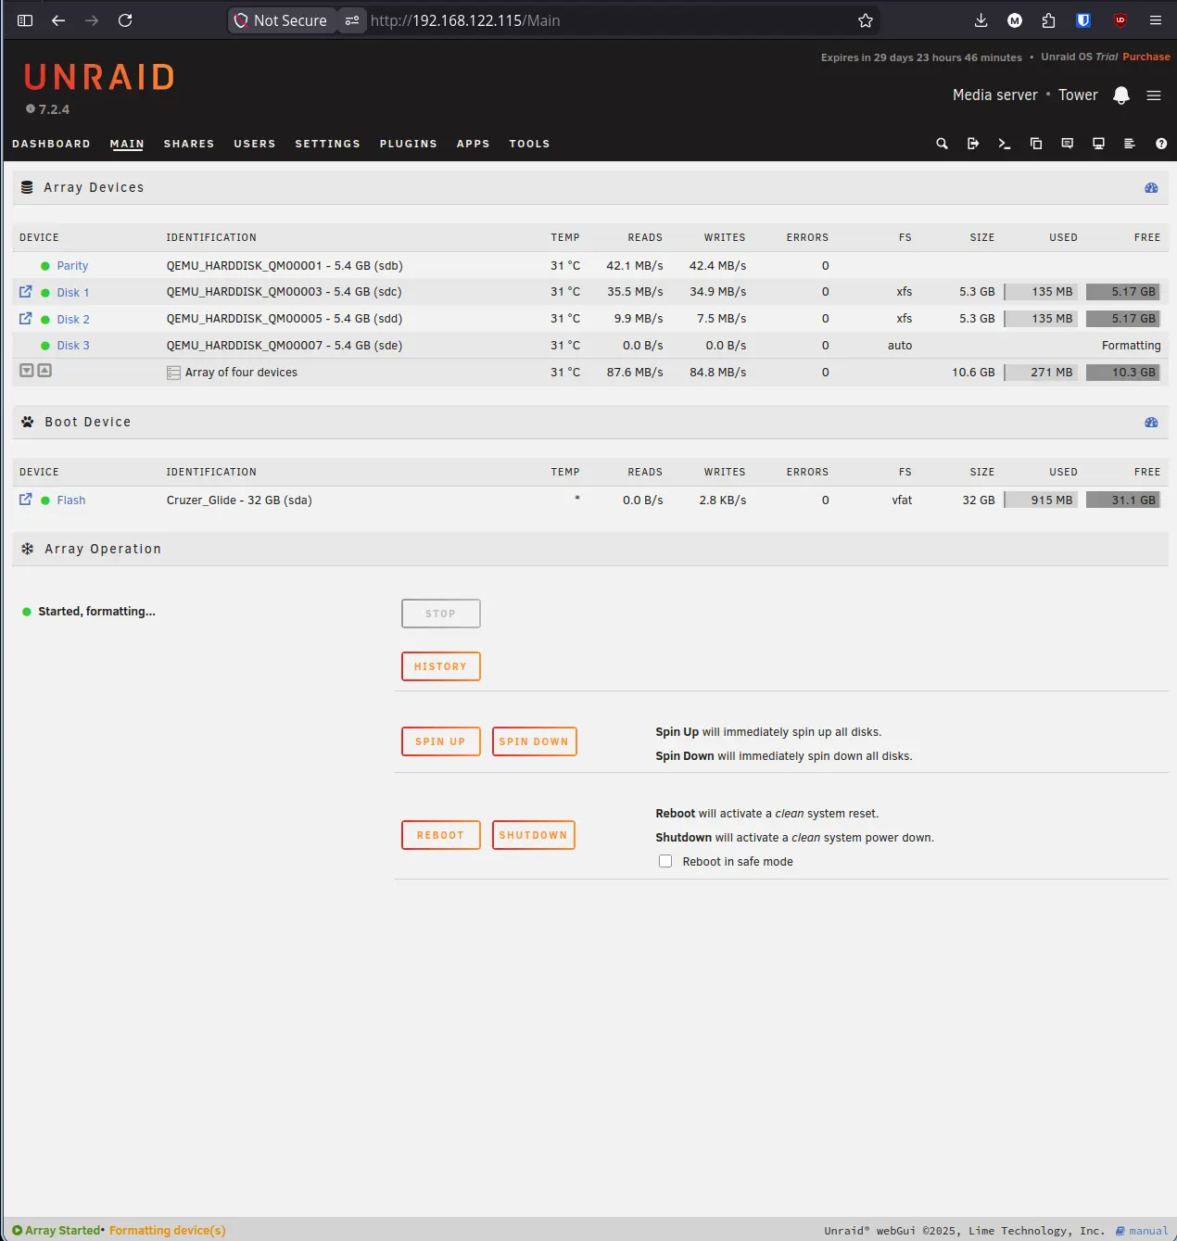The width and height of the screenshot is (1177, 1241).
Task: Click the help question mark icon
Action: (x=1161, y=144)
